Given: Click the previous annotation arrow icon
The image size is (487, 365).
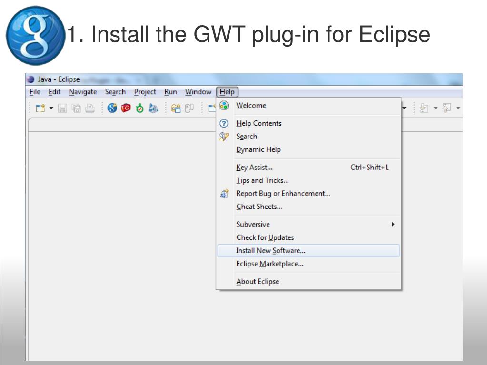Looking at the screenshot, I should pyautogui.click(x=447, y=109).
